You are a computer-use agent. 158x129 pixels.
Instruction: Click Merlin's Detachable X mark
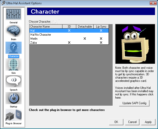pyautogui.click(x=85, y=39)
